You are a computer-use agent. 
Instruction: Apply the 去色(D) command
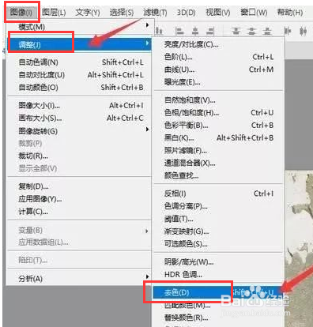click(218, 292)
